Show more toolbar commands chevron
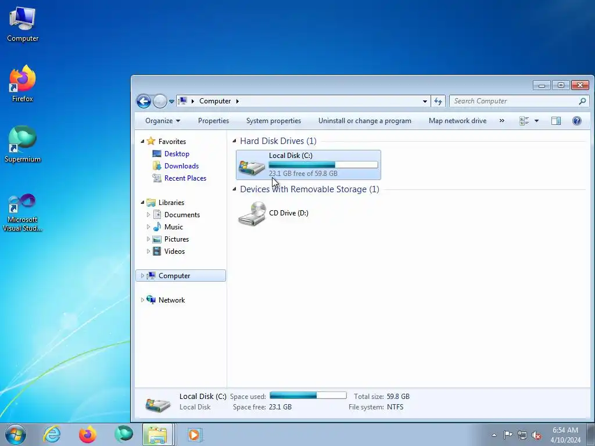This screenshot has width=595, height=446. tap(501, 121)
